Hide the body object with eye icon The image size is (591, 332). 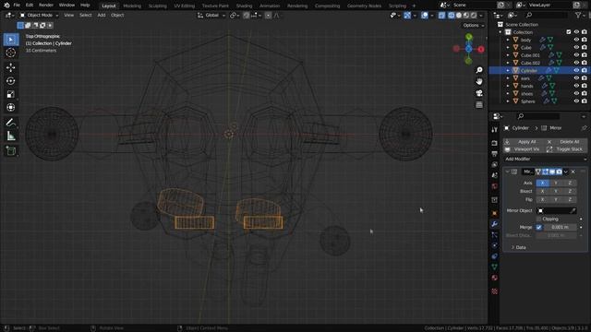tap(576, 40)
